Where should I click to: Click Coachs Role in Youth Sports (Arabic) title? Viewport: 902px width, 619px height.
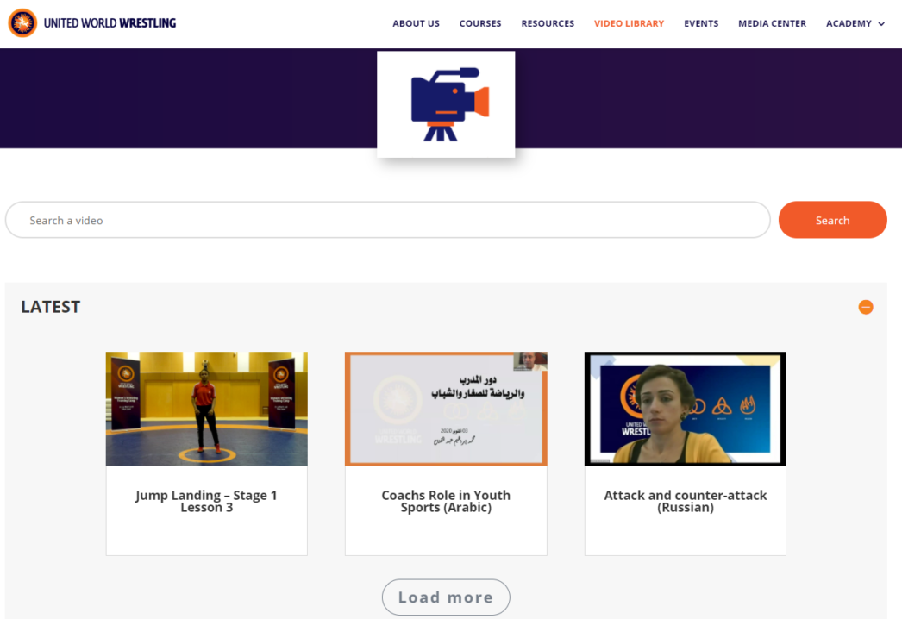[446, 501]
